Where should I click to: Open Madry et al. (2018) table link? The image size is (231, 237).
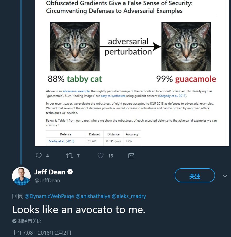point(61,141)
